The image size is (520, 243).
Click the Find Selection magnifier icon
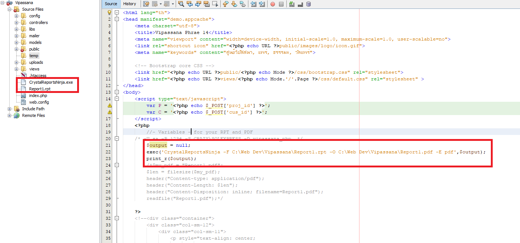point(181,4)
